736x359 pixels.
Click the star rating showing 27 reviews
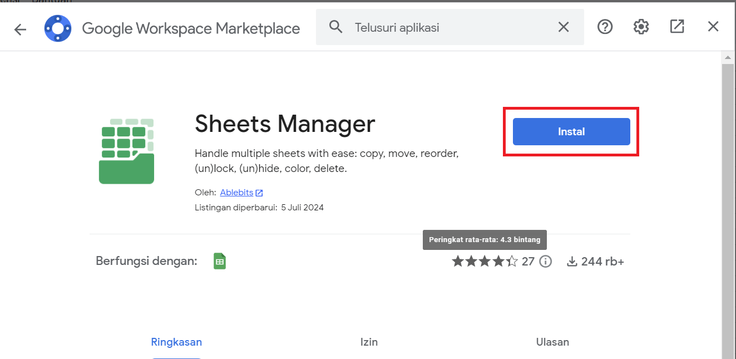(x=485, y=260)
